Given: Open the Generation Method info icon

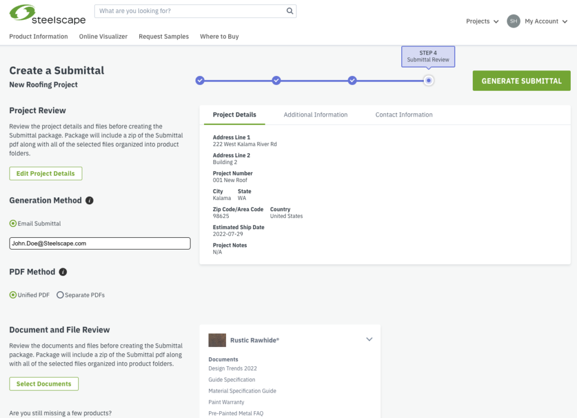Looking at the screenshot, I should pyautogui.click(x=90, y=201).
